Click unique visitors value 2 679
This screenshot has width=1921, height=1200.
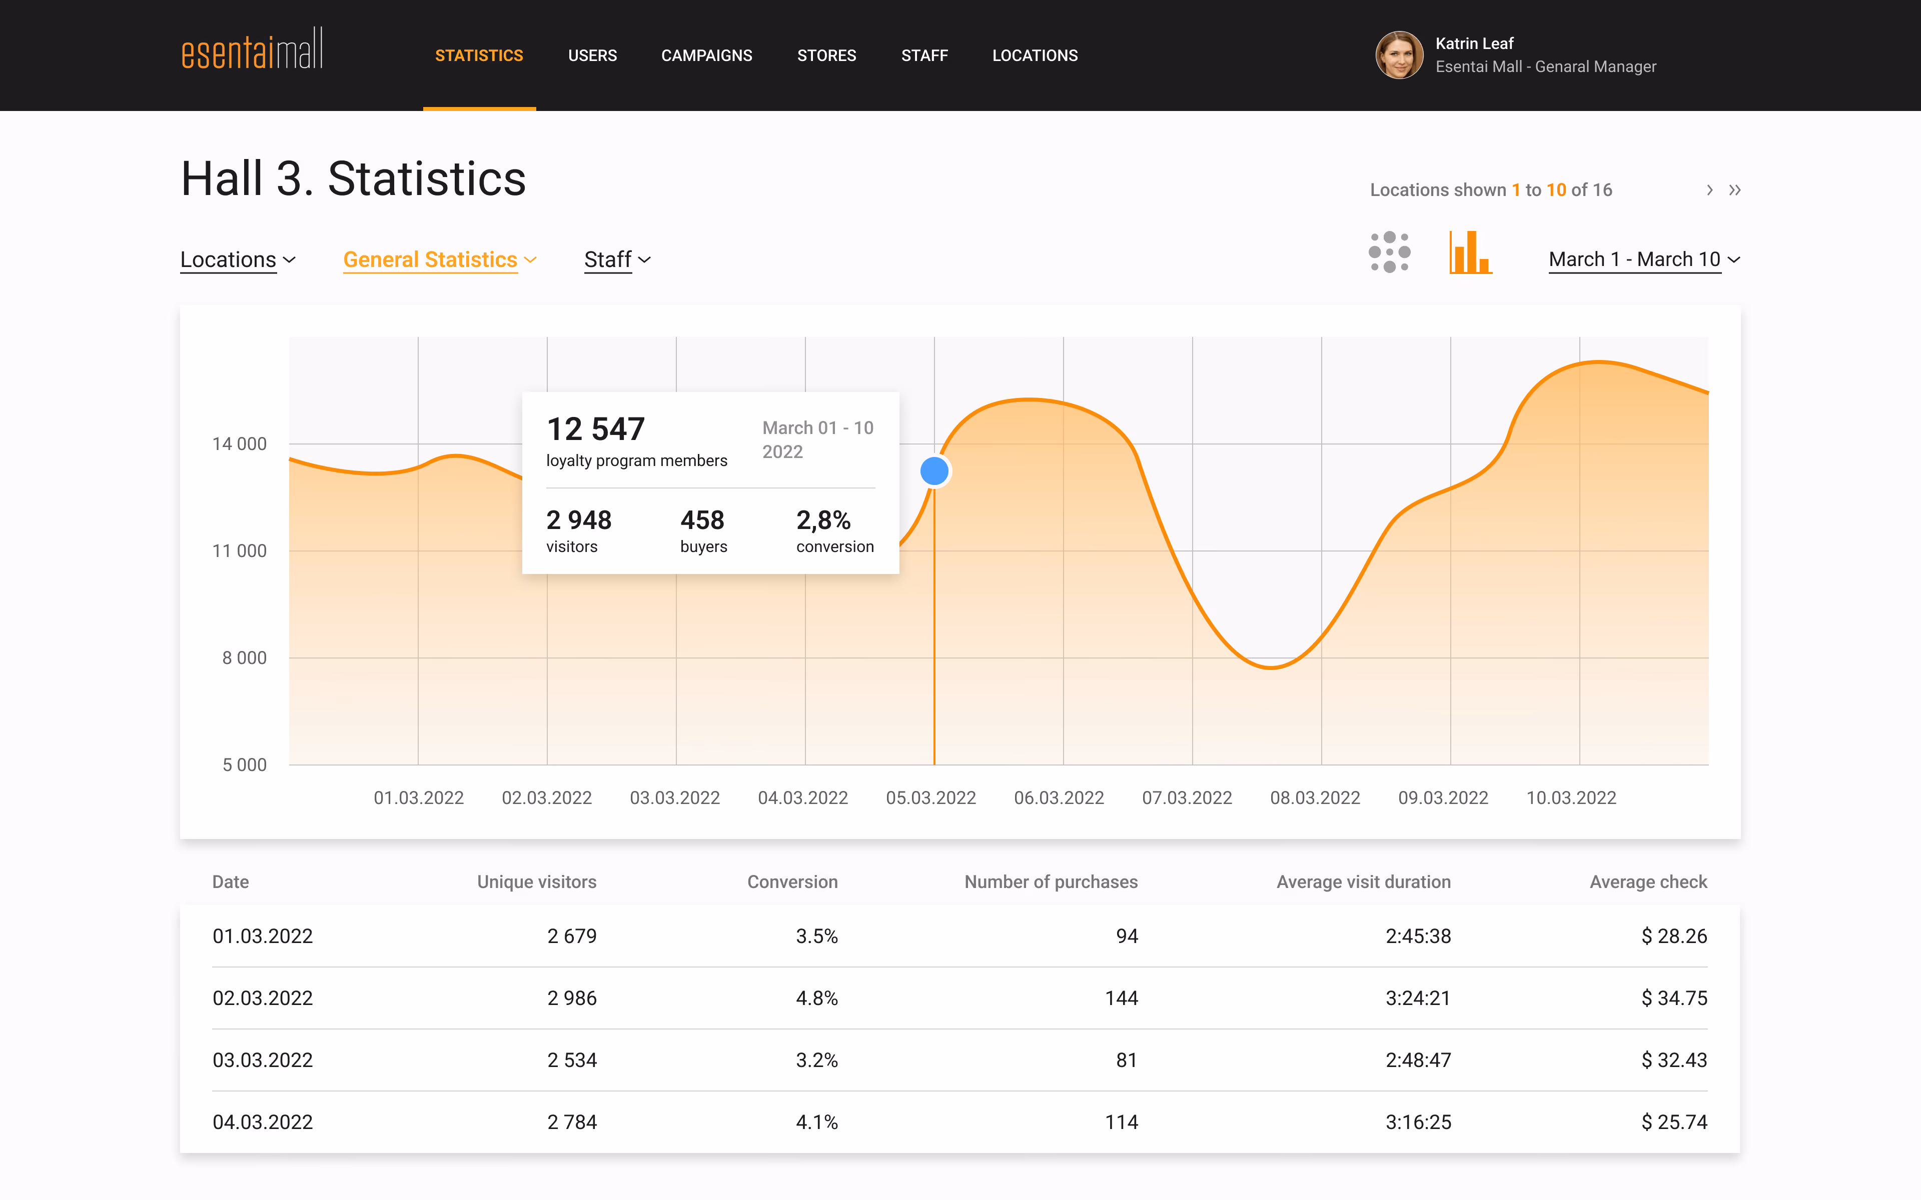[571, 935]
